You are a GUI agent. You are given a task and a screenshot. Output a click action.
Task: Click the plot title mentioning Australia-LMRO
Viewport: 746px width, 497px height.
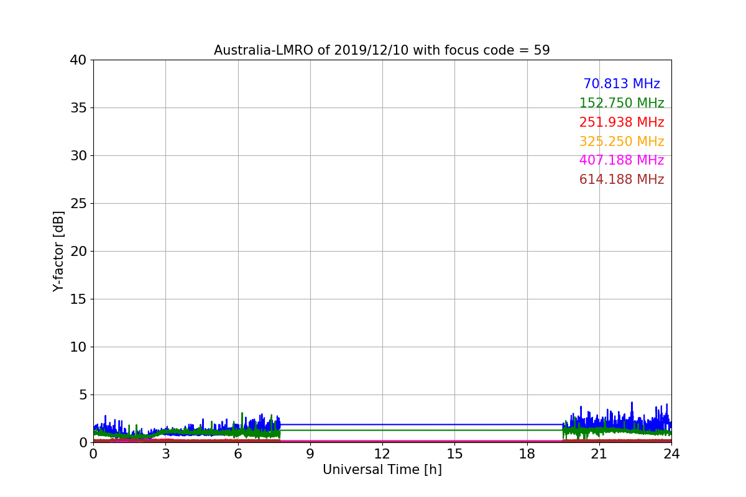(x=382, y=50)
